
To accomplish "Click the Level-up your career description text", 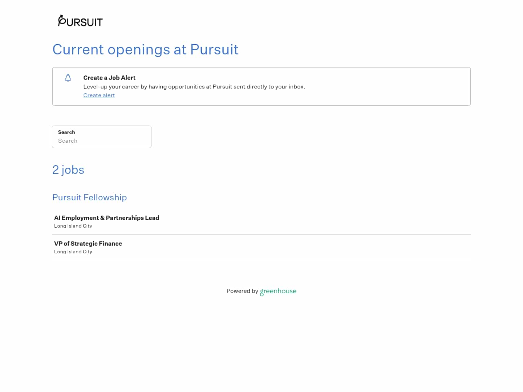I will 145,87.
